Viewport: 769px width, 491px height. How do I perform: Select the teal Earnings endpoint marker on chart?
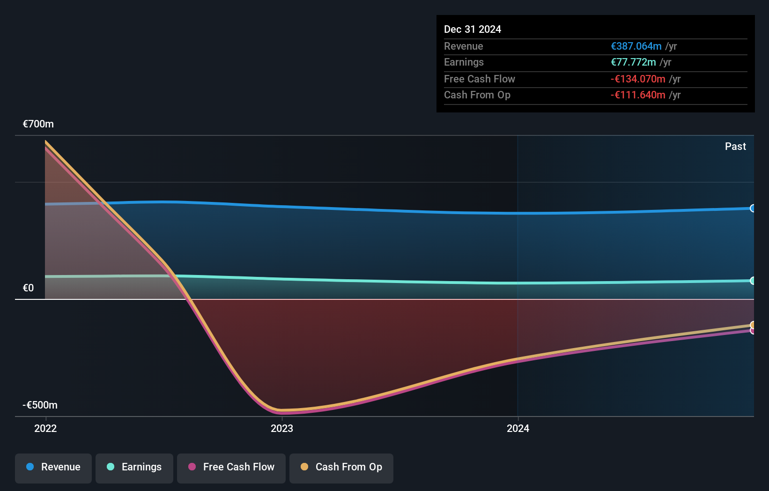click(753, 281)
